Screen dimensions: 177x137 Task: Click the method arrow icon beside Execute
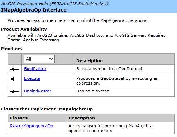point(15,79)
